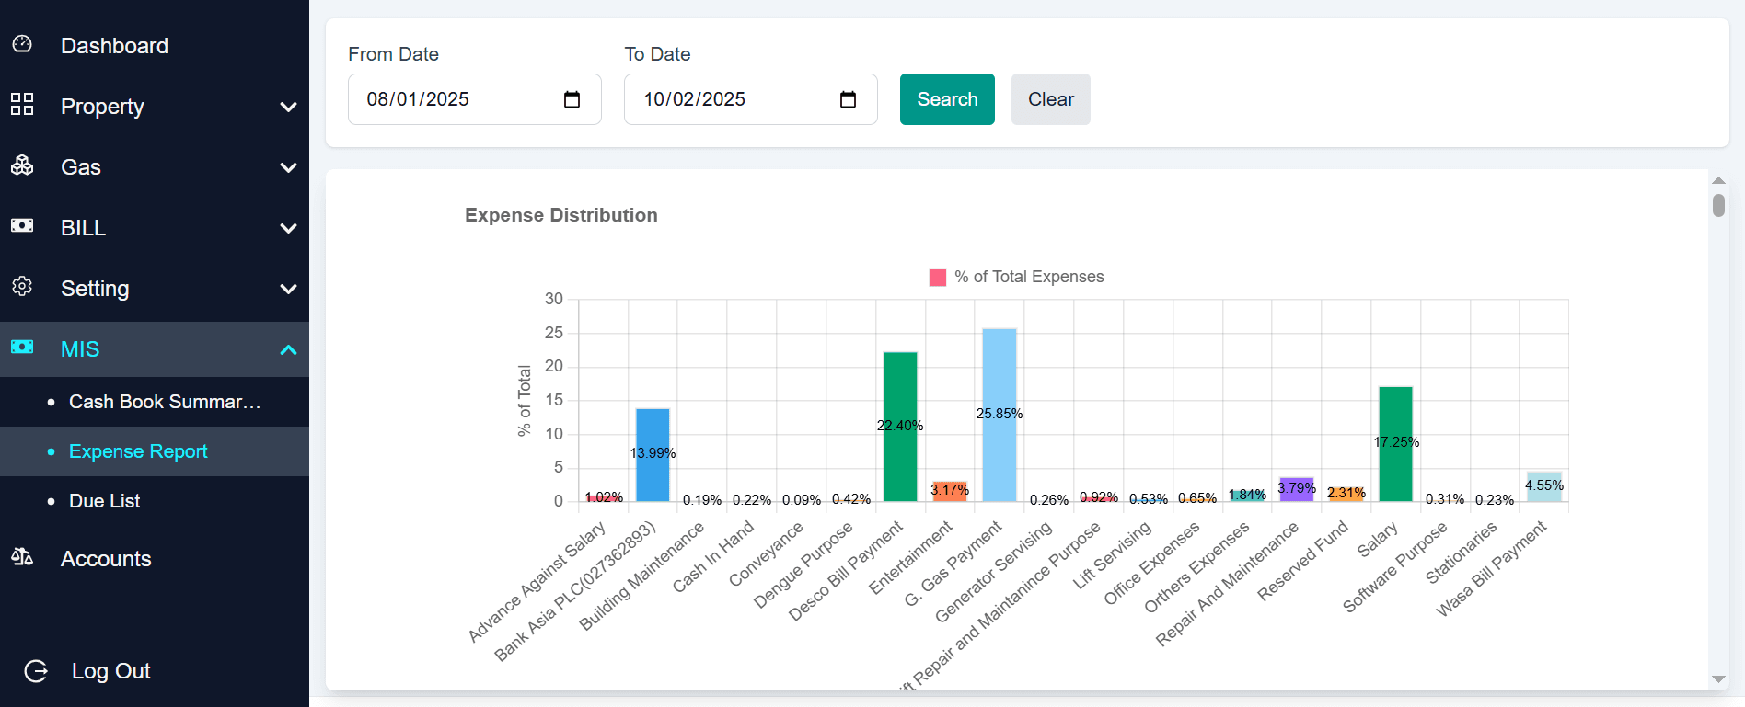Open the To Date calendar picker icon

tap(848, 99)
